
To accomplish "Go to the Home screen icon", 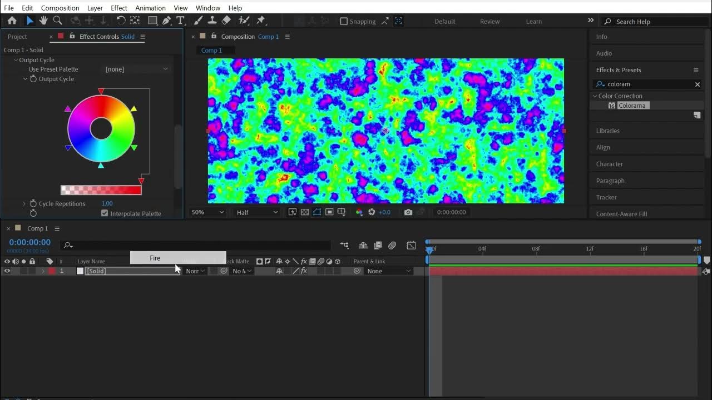I will point(12,21).
